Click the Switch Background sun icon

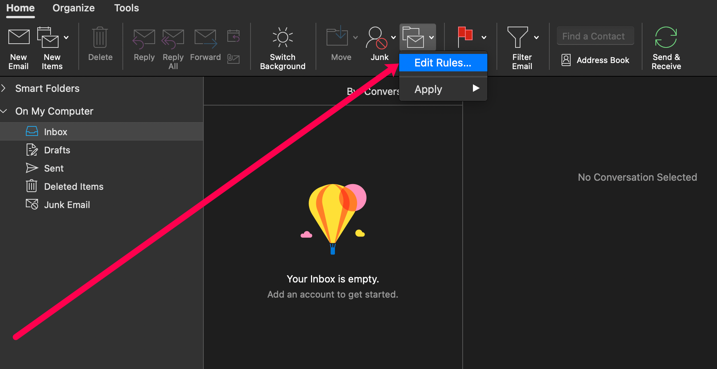[x=282, y=37]
